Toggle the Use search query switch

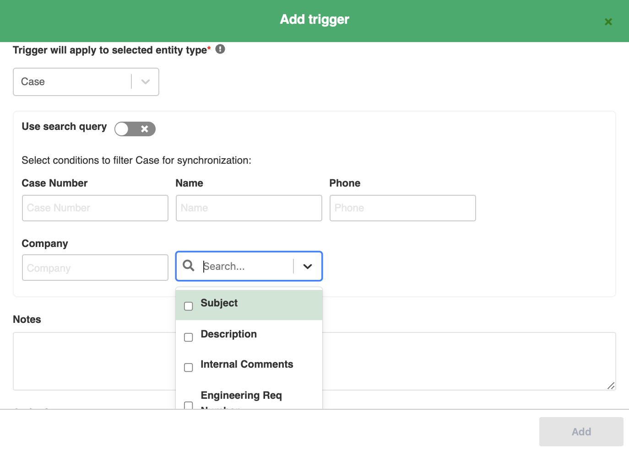click(135, 129)
